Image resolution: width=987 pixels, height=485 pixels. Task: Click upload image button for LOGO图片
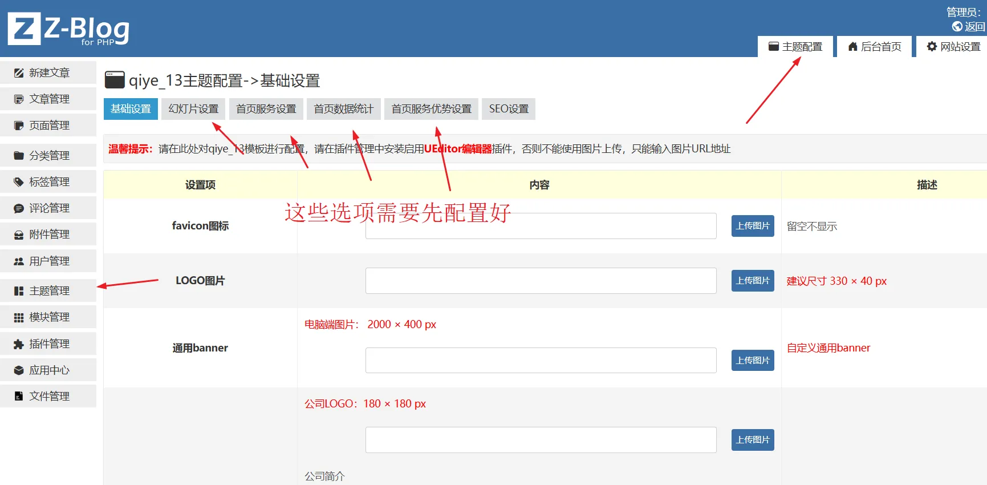(752, 281)
